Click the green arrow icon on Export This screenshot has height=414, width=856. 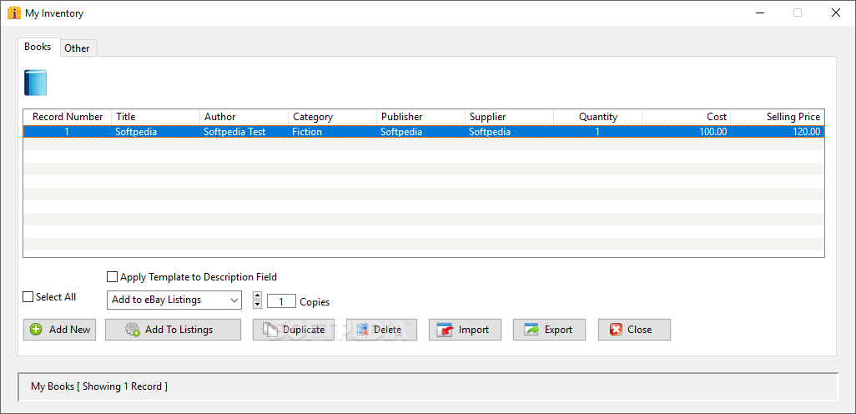pos(531,330)
